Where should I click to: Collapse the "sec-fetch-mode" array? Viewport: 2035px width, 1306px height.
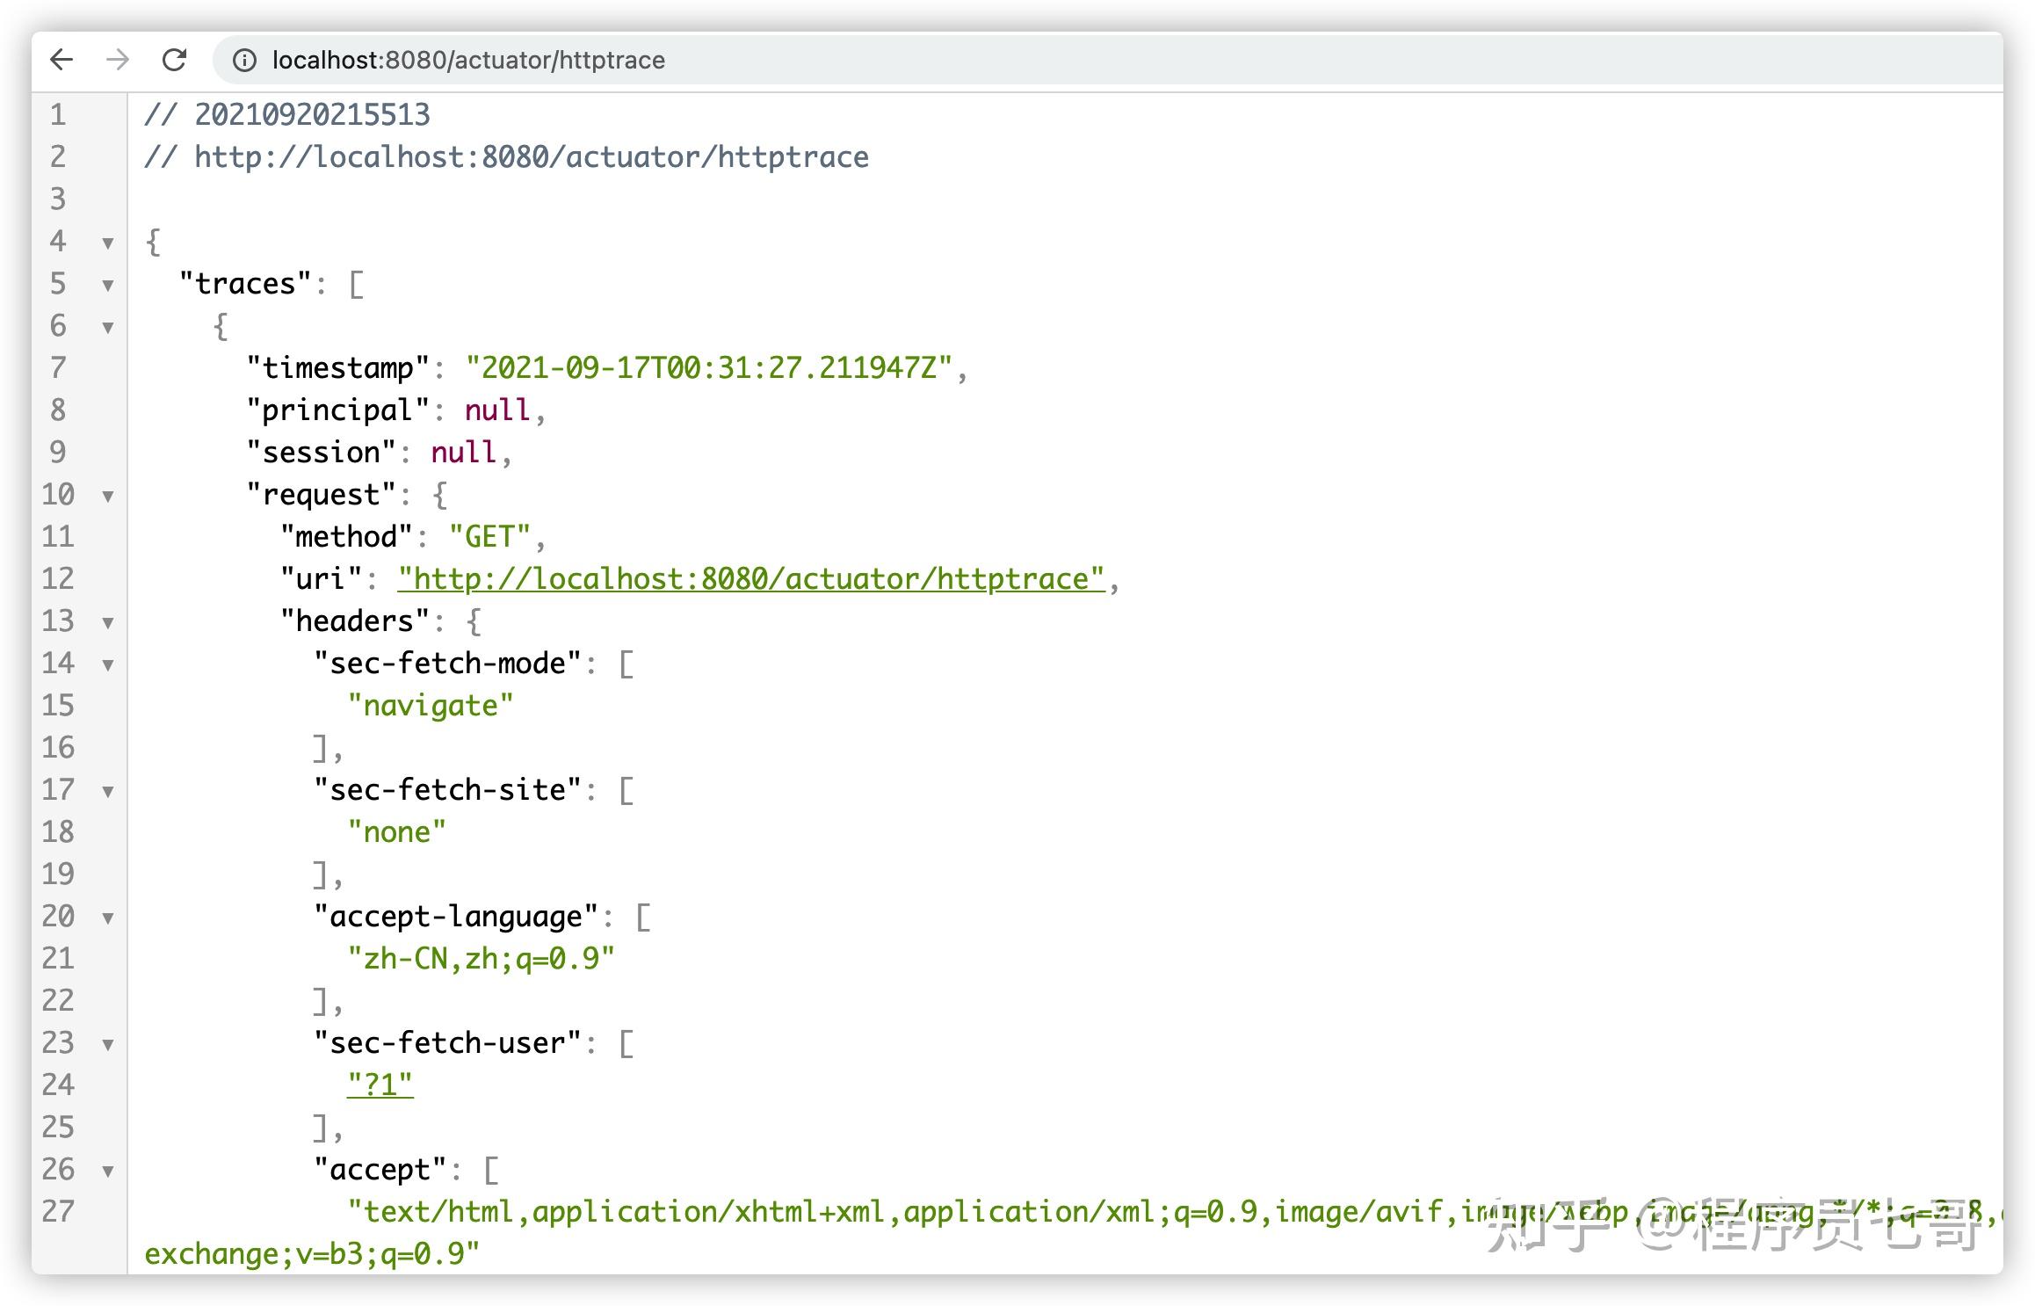108,665
